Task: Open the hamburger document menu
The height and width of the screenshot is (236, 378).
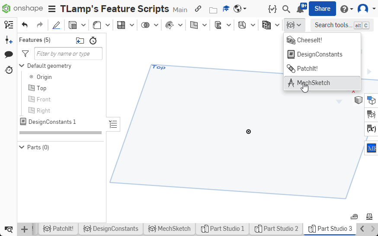Action: point(52,9)
